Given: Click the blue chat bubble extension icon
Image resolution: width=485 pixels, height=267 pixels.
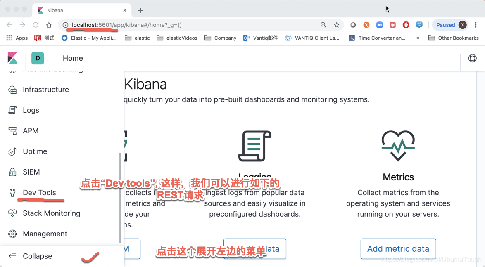Looking at the screenshot, I should [x=419, y=25].
